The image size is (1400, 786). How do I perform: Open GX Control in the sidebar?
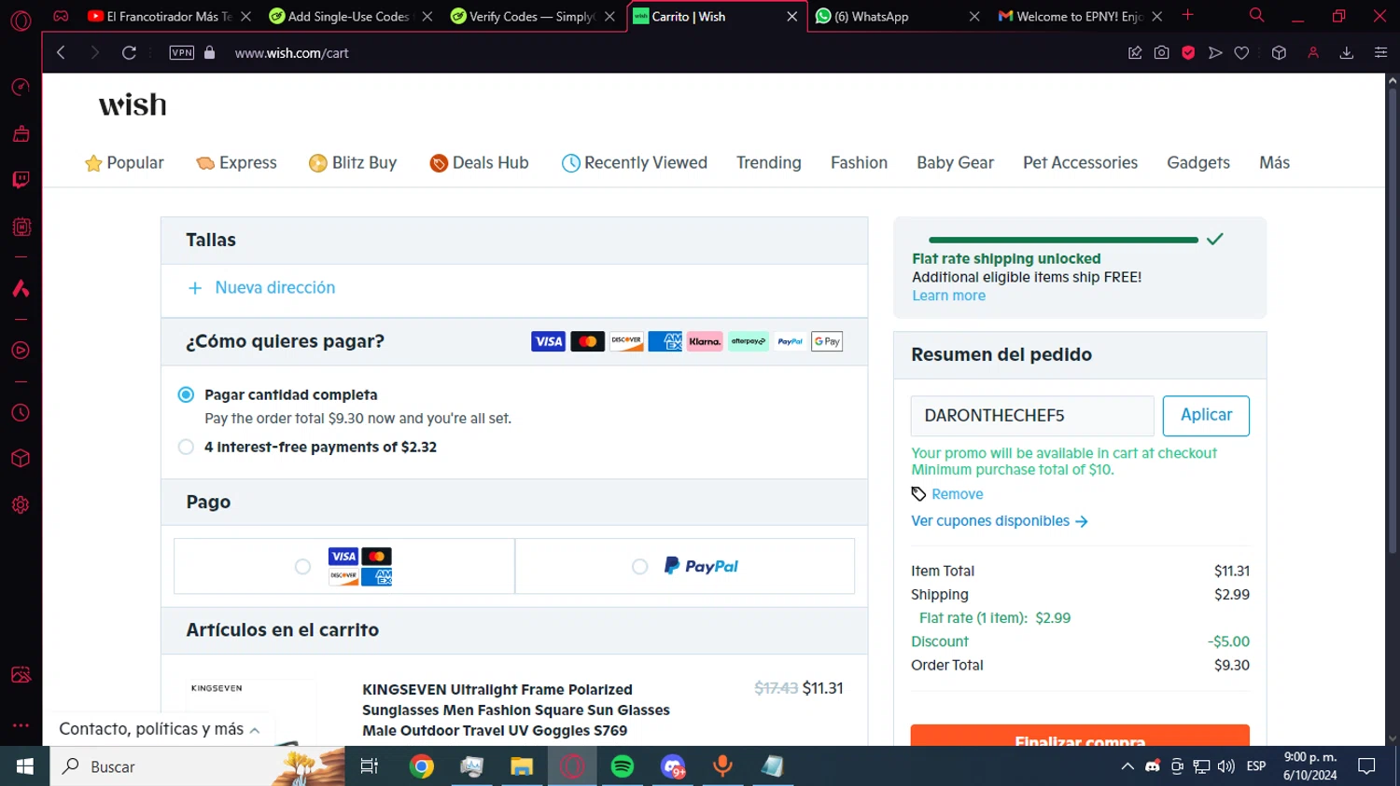(x=21, y=88)
